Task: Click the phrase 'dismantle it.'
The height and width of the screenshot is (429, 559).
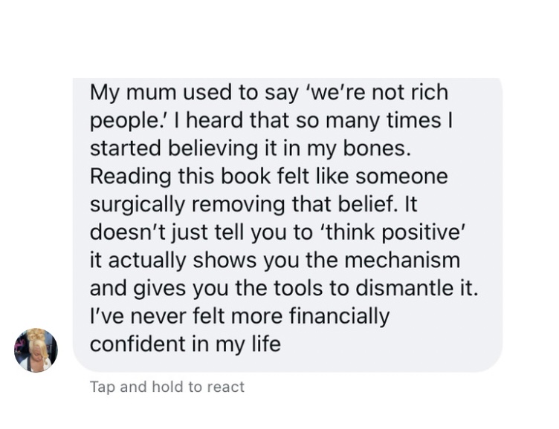Action: [416, 288]
